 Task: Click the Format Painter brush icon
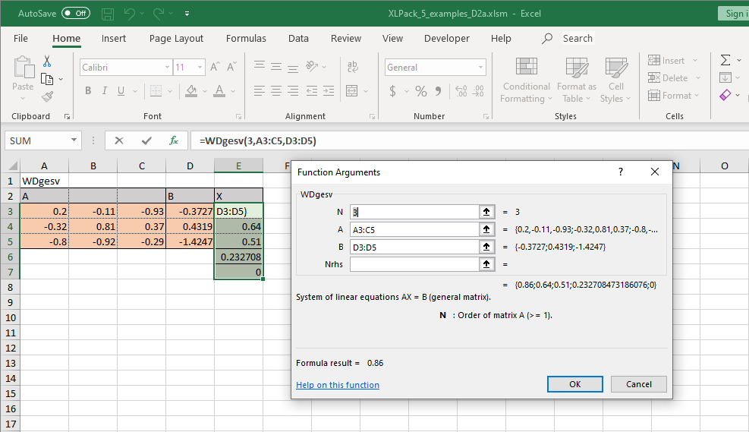47,96
